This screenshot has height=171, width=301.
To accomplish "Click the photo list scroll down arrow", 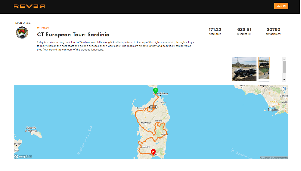I will [x=284, y=80].
